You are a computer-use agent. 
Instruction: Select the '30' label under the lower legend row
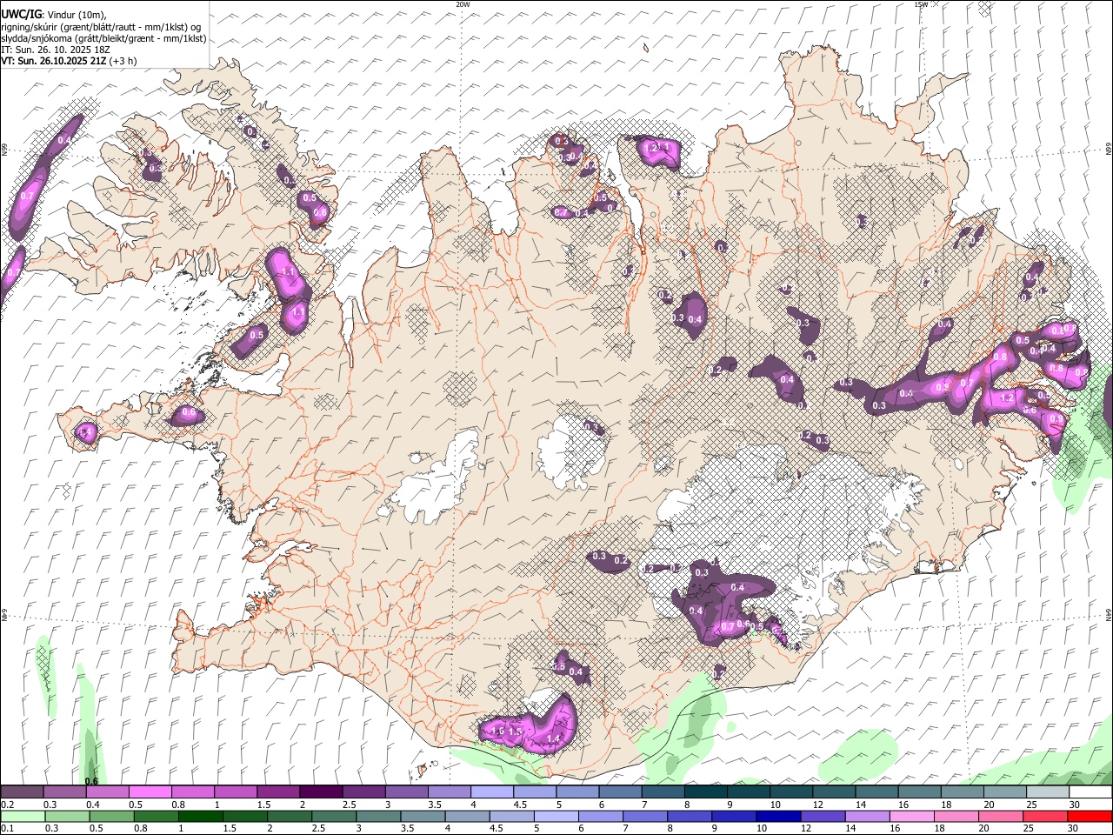tap(1073, 828)
